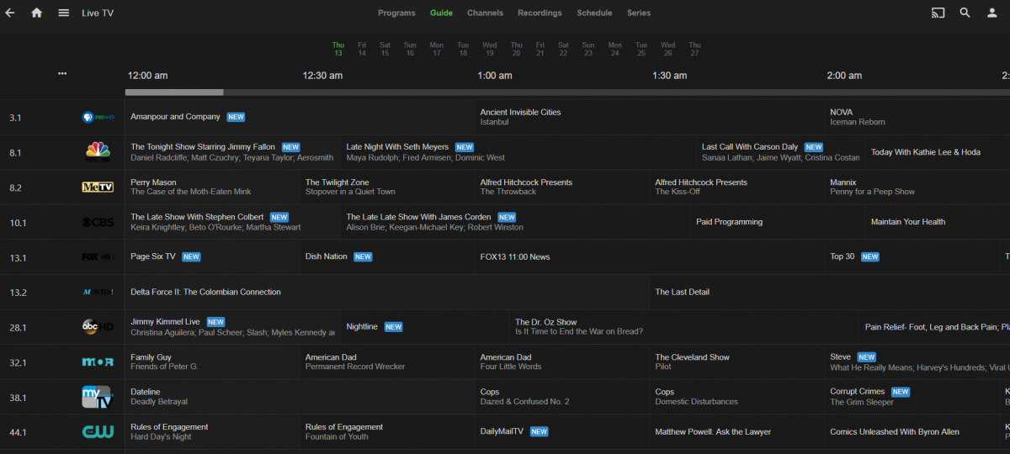Select Sat 15 in date strip
The height and width of the screenshot is (454, 1010).
tap(385, 49)
